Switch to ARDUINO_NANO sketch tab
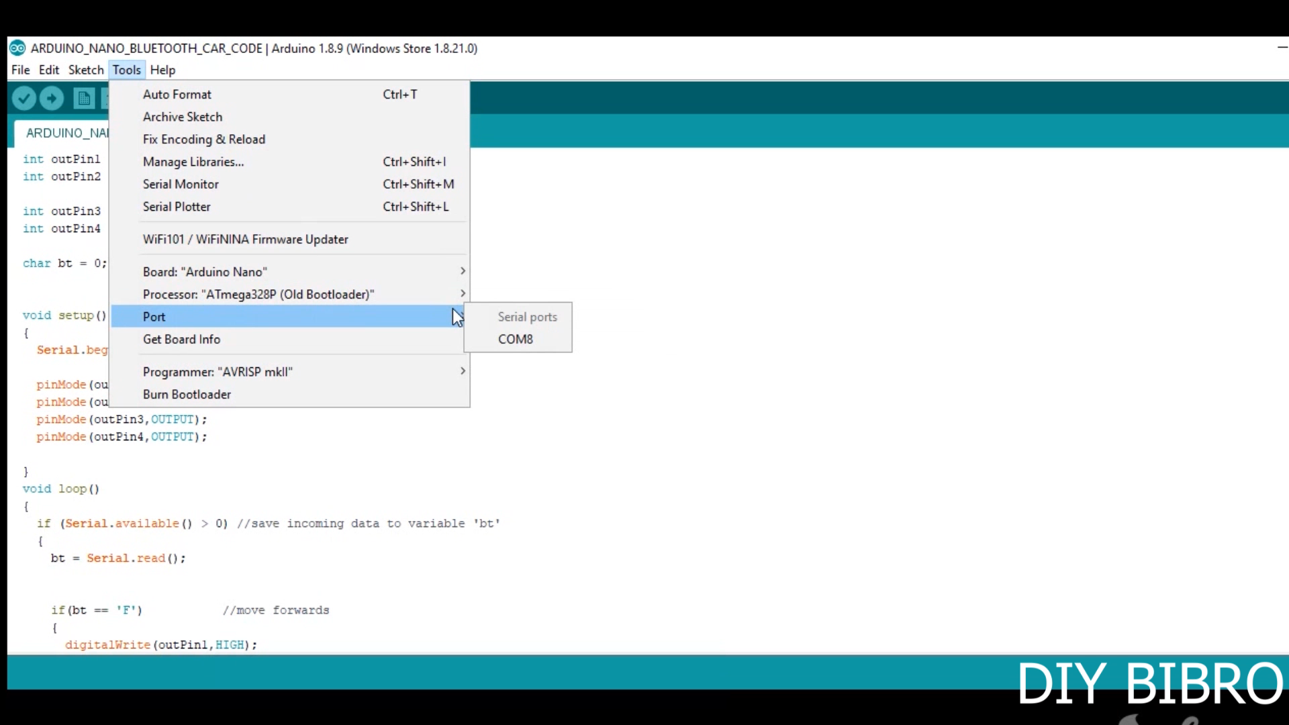 pyautogui.click(x=66, y=133)
